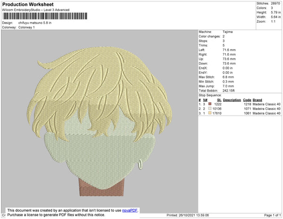Click stitch count 17610 in stop sequence
Image resolution: width=283 pixels, height=219 pixels.
(217, 113)
